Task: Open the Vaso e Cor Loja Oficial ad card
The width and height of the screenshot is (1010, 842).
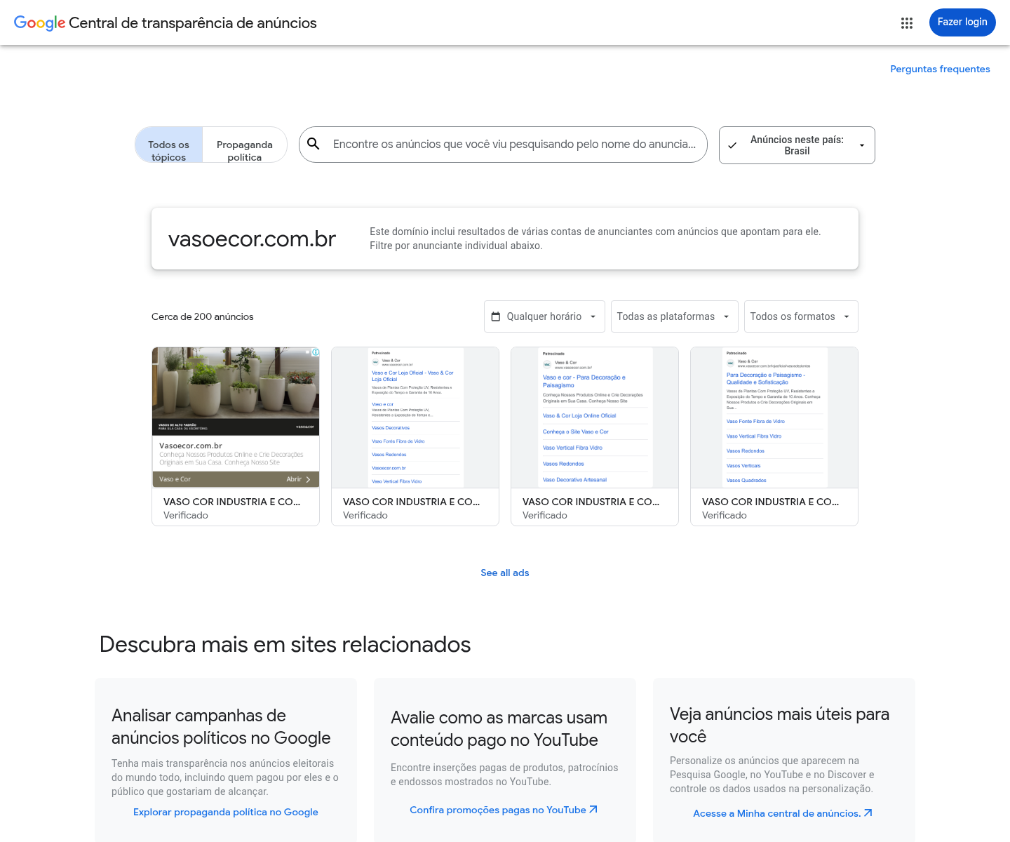Action: click(415, 436)
